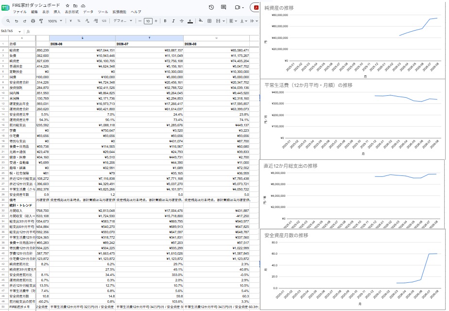Click the Google Sheets home logo

5,7
